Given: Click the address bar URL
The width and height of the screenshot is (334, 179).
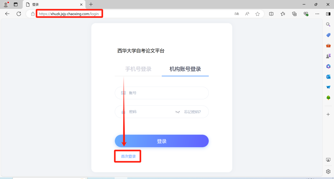Looking at the screenshot, I should tap(69, 14).
